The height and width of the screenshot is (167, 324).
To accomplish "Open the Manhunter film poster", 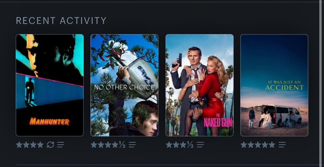I will (x=50, y=85).
